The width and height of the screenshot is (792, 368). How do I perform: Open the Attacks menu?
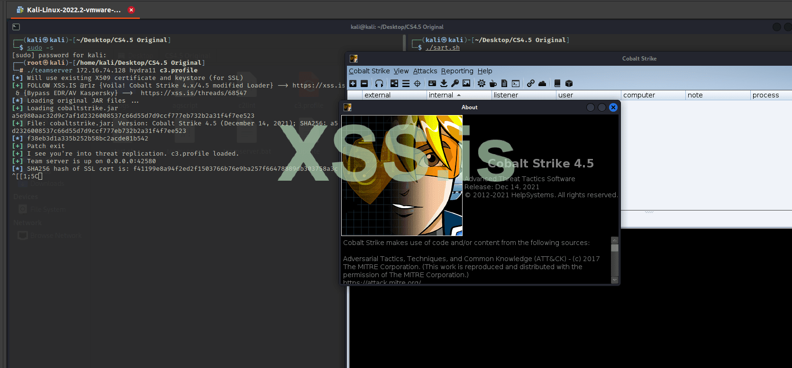[425, 71]
